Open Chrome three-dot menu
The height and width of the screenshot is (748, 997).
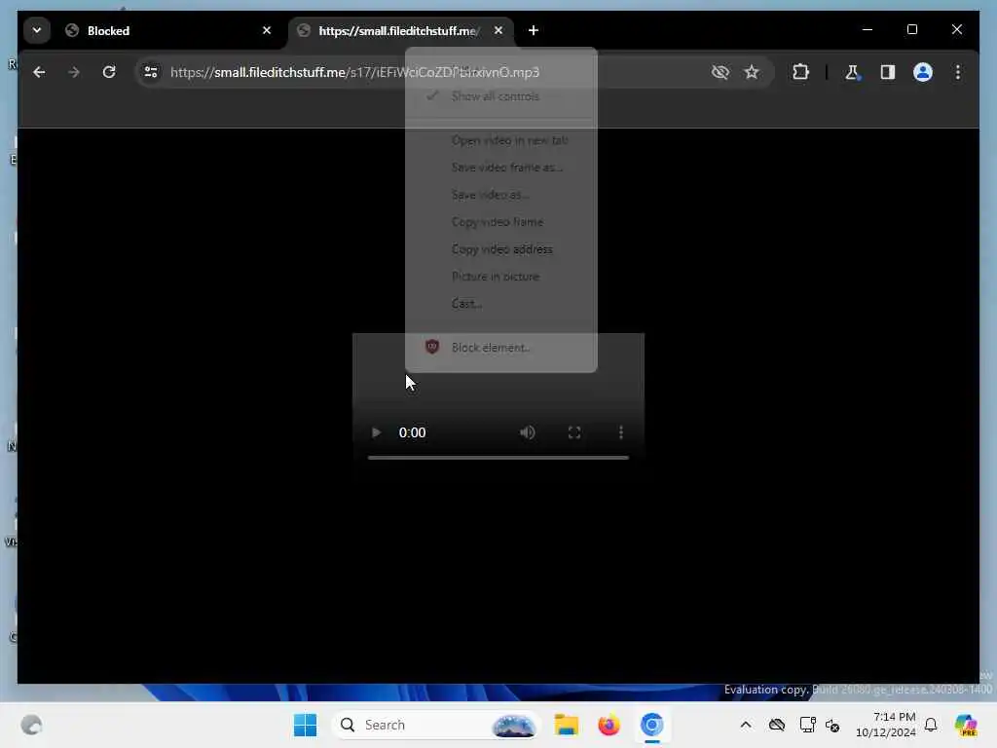pos(958,72)
